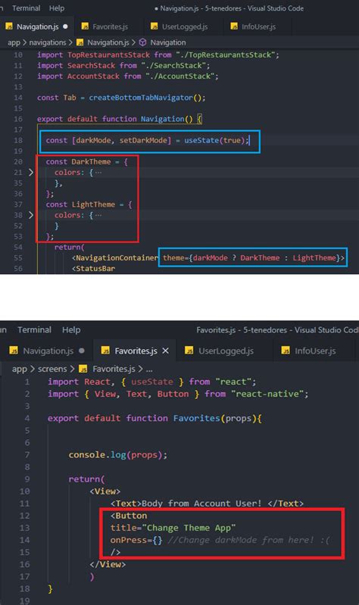Click the Navigation symbol cube icon in breadcrumb

click(x=143, y=42)
